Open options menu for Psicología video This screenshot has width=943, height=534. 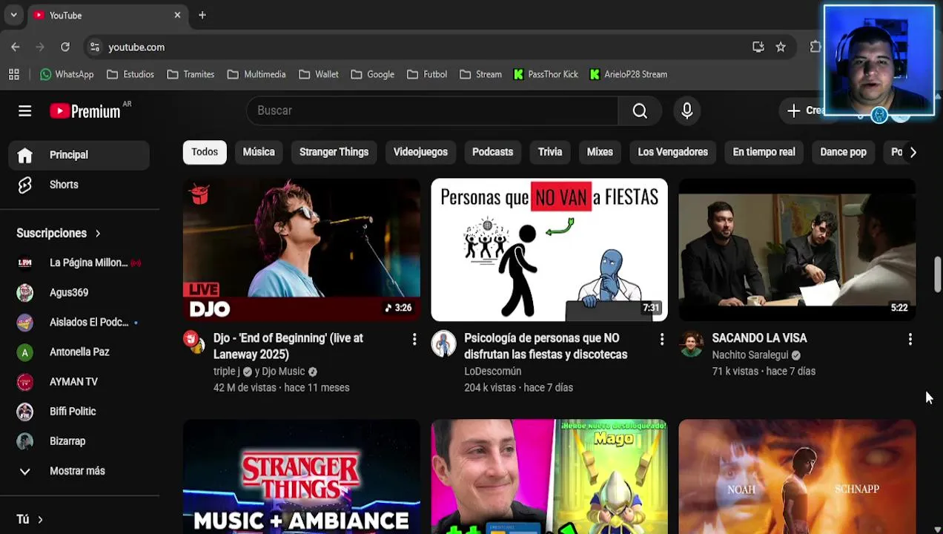click(662, 339)
